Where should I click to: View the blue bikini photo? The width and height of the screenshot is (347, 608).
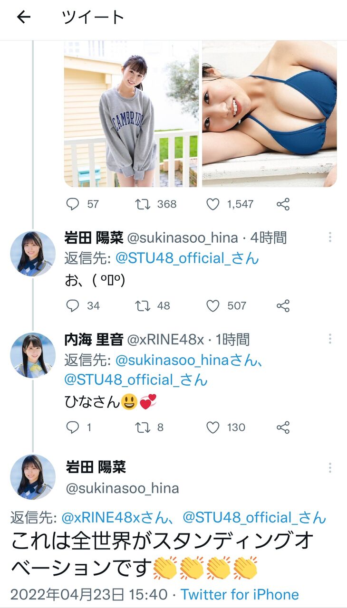pyautogui.click(x=270, y=114)
